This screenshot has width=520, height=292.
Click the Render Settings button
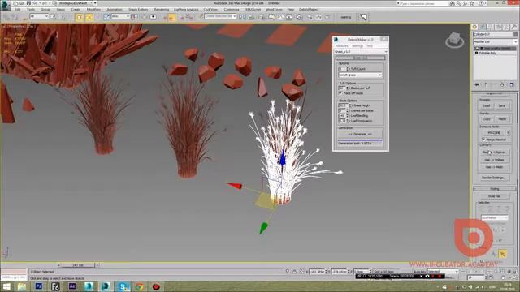pos(494,178)
